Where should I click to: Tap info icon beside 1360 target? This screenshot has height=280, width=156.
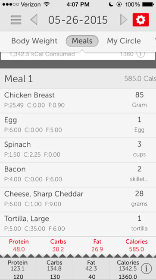pos(140,54)
